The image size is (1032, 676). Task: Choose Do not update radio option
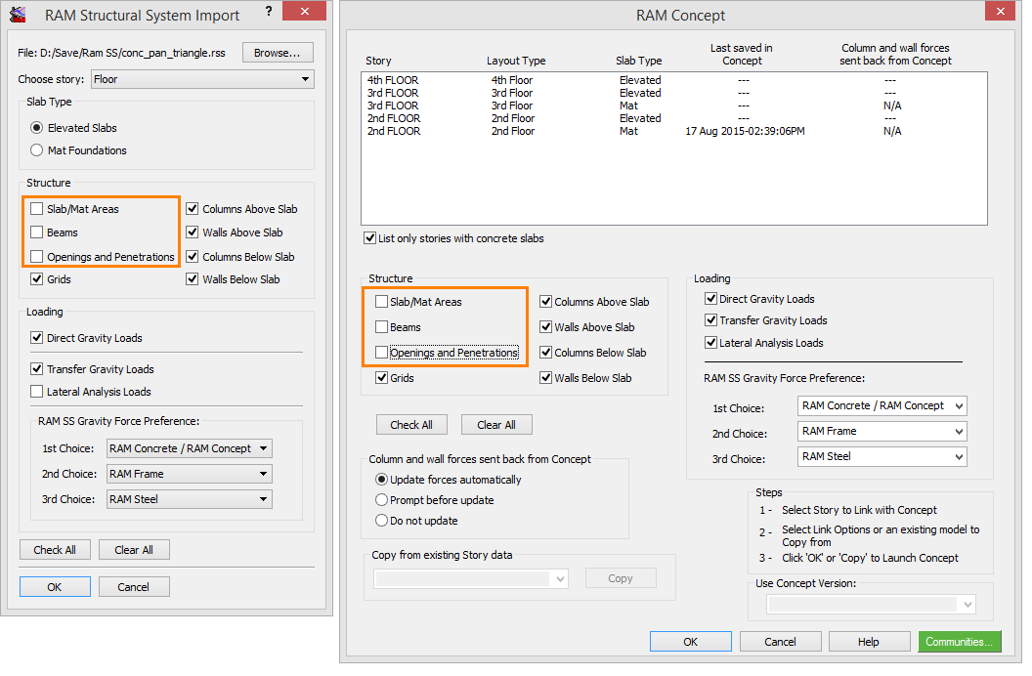[x=381, y=521]
